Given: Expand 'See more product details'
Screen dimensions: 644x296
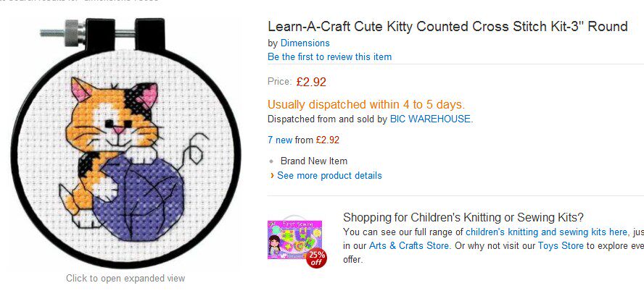Looking at the screenshot, I should 329,176.
